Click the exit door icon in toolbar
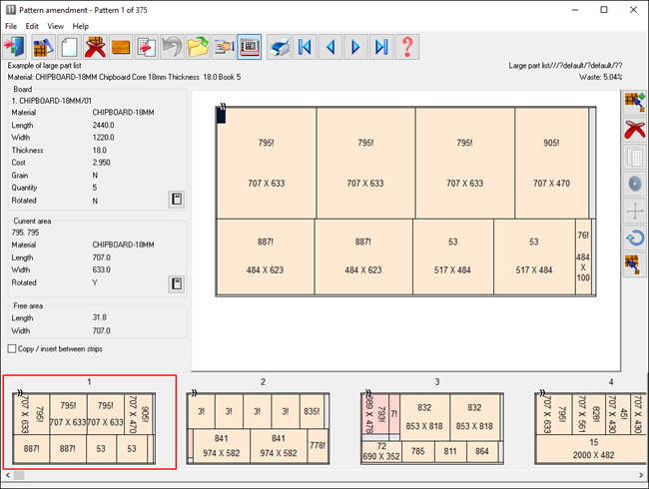649x489 pixels. pos(16,47)
